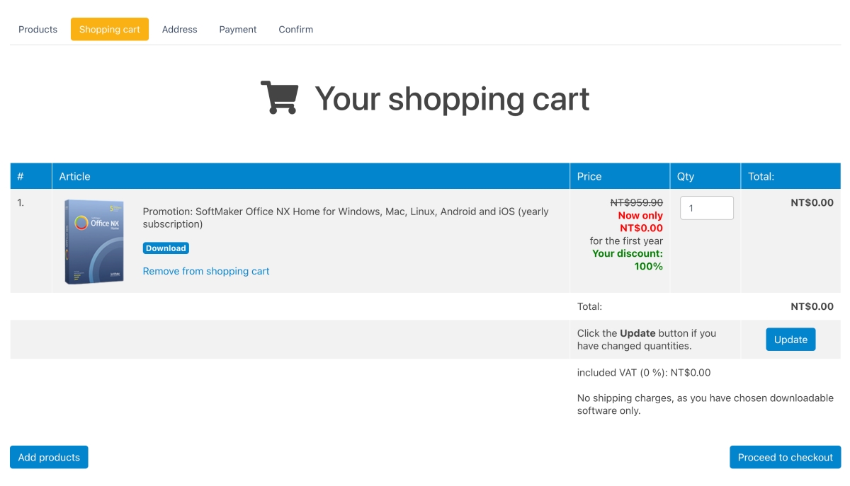Screen dimensions: 850x486
Task: Click the Qty column header
Action: click(685, 176)
